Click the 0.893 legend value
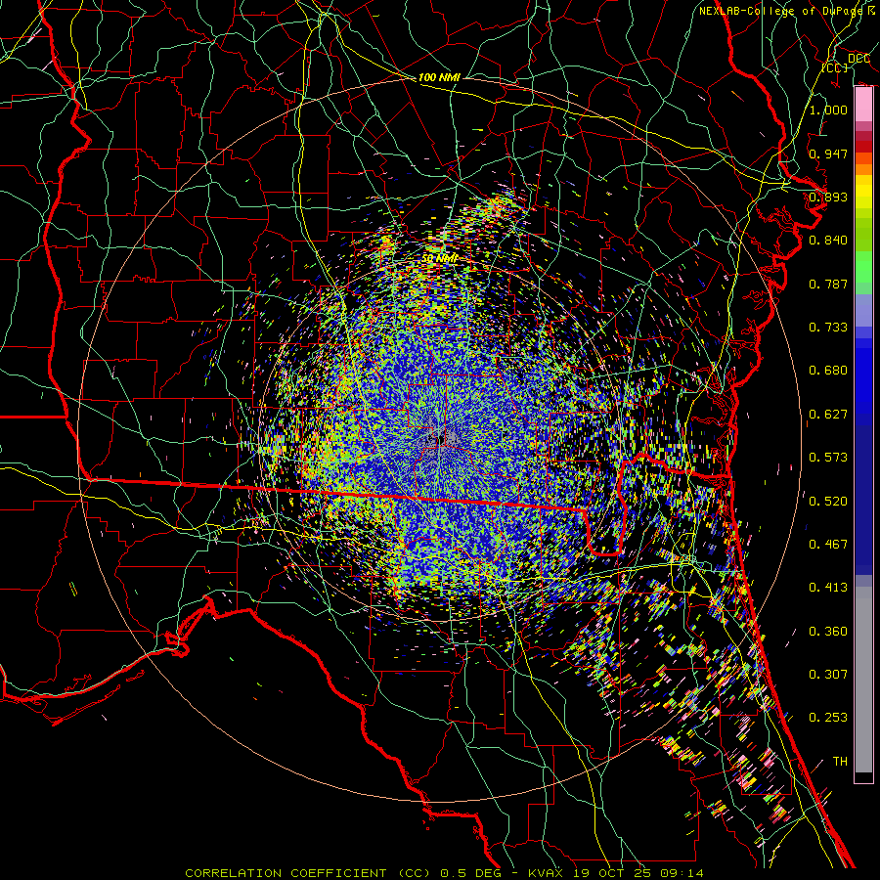Viewport: 880px width, 880px height. pyautogui.click(x=828, y=197)
